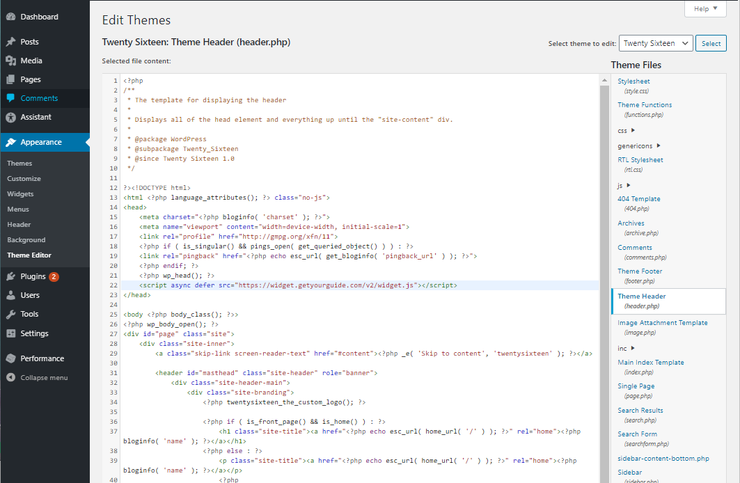Open Menus submenu link
Screen dimensions: 740x483
point(18,209)
